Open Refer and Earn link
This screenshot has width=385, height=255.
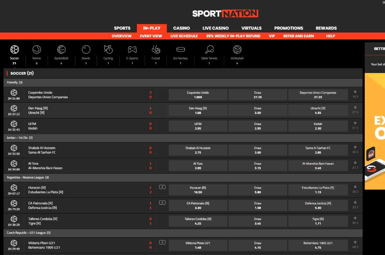[x=298, y=36]
